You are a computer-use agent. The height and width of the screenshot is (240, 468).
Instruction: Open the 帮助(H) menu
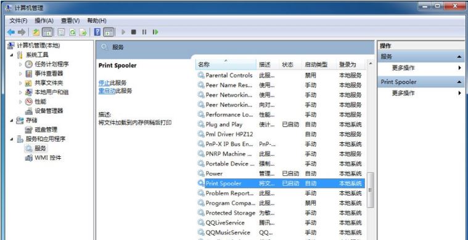[x=97, y=20]
